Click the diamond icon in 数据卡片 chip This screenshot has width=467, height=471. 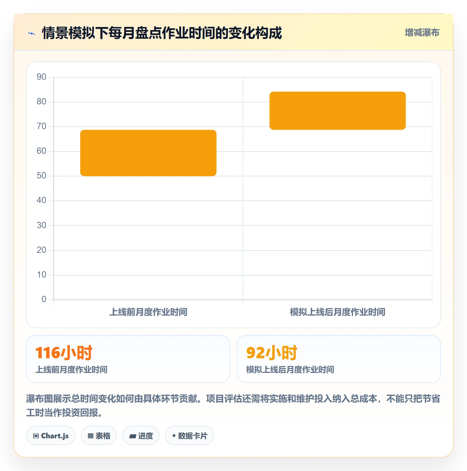pos(174,436)
